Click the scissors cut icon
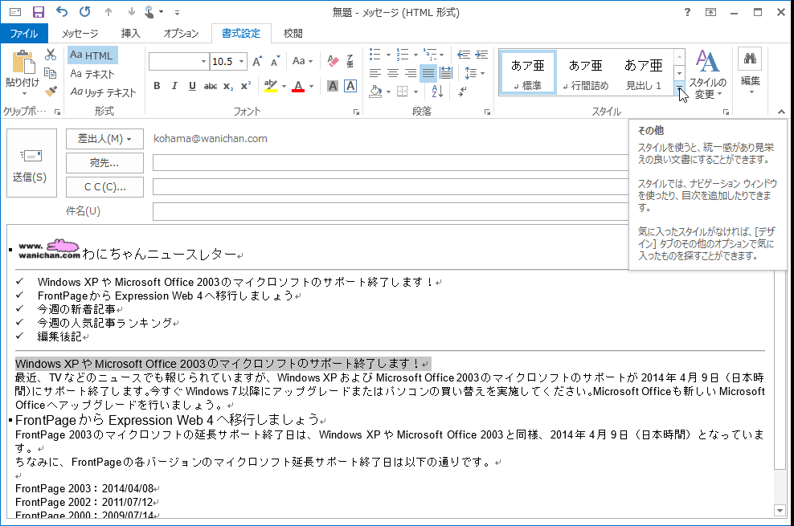Viewport: 794px width, 526px height. (51, 55)
